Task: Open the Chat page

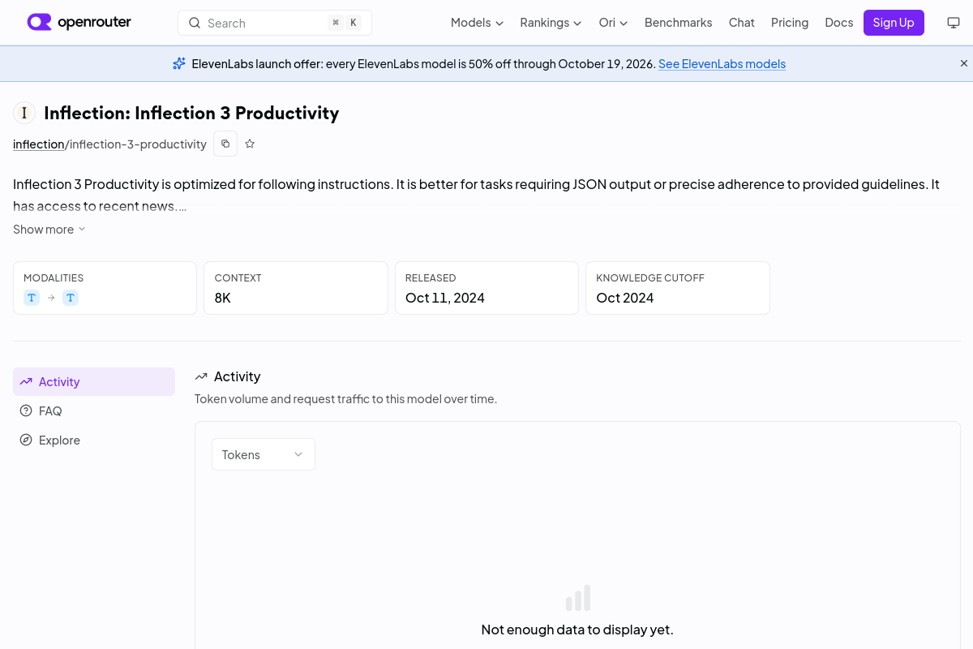Action: (741, 23)
